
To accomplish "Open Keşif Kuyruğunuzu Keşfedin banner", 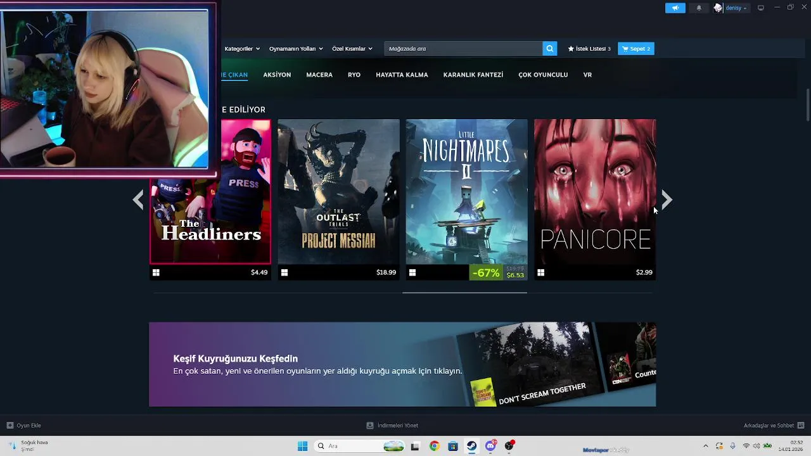I will [402, 364].
